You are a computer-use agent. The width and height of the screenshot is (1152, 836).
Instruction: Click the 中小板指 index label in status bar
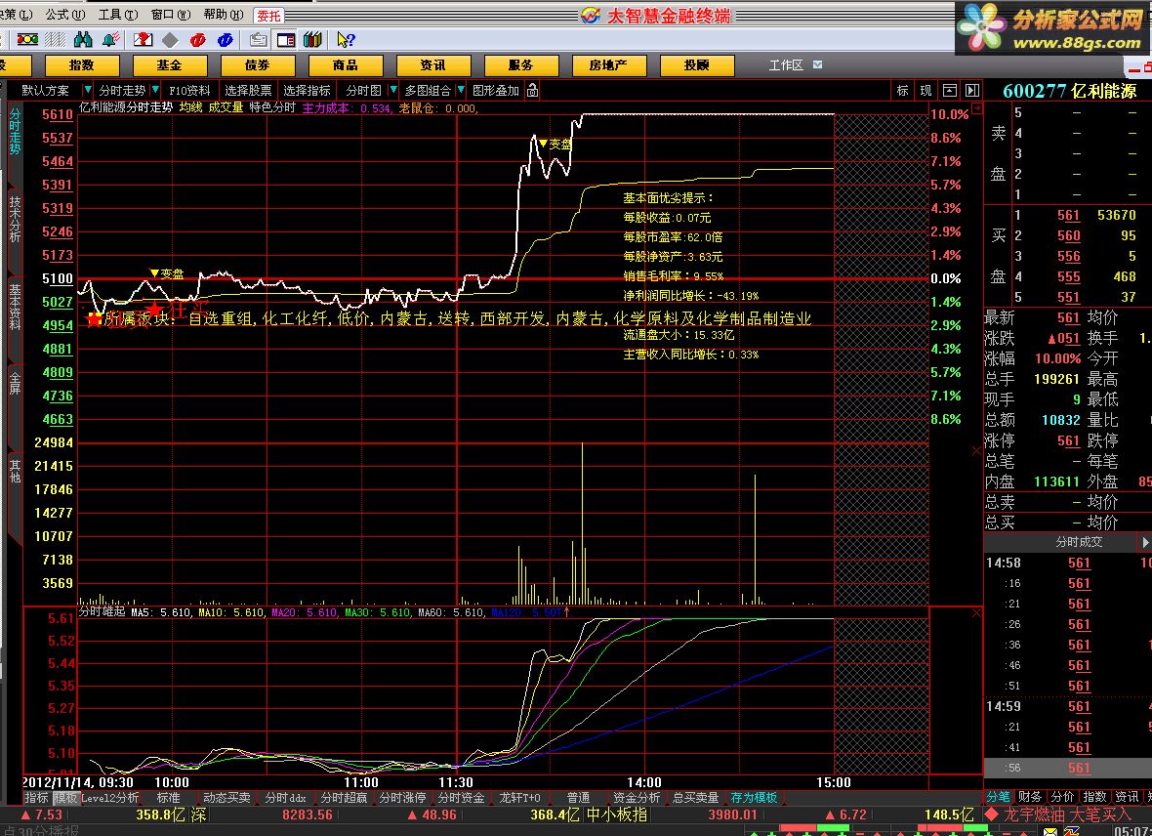pos(616,815)
